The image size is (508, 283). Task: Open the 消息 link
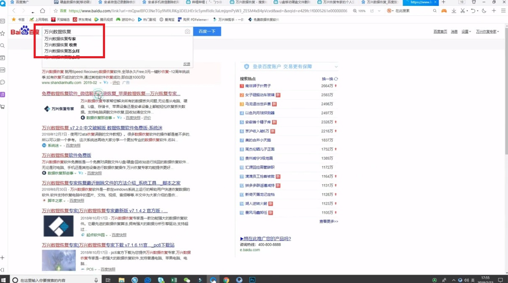pyautogui.click(x=454, y=31)
